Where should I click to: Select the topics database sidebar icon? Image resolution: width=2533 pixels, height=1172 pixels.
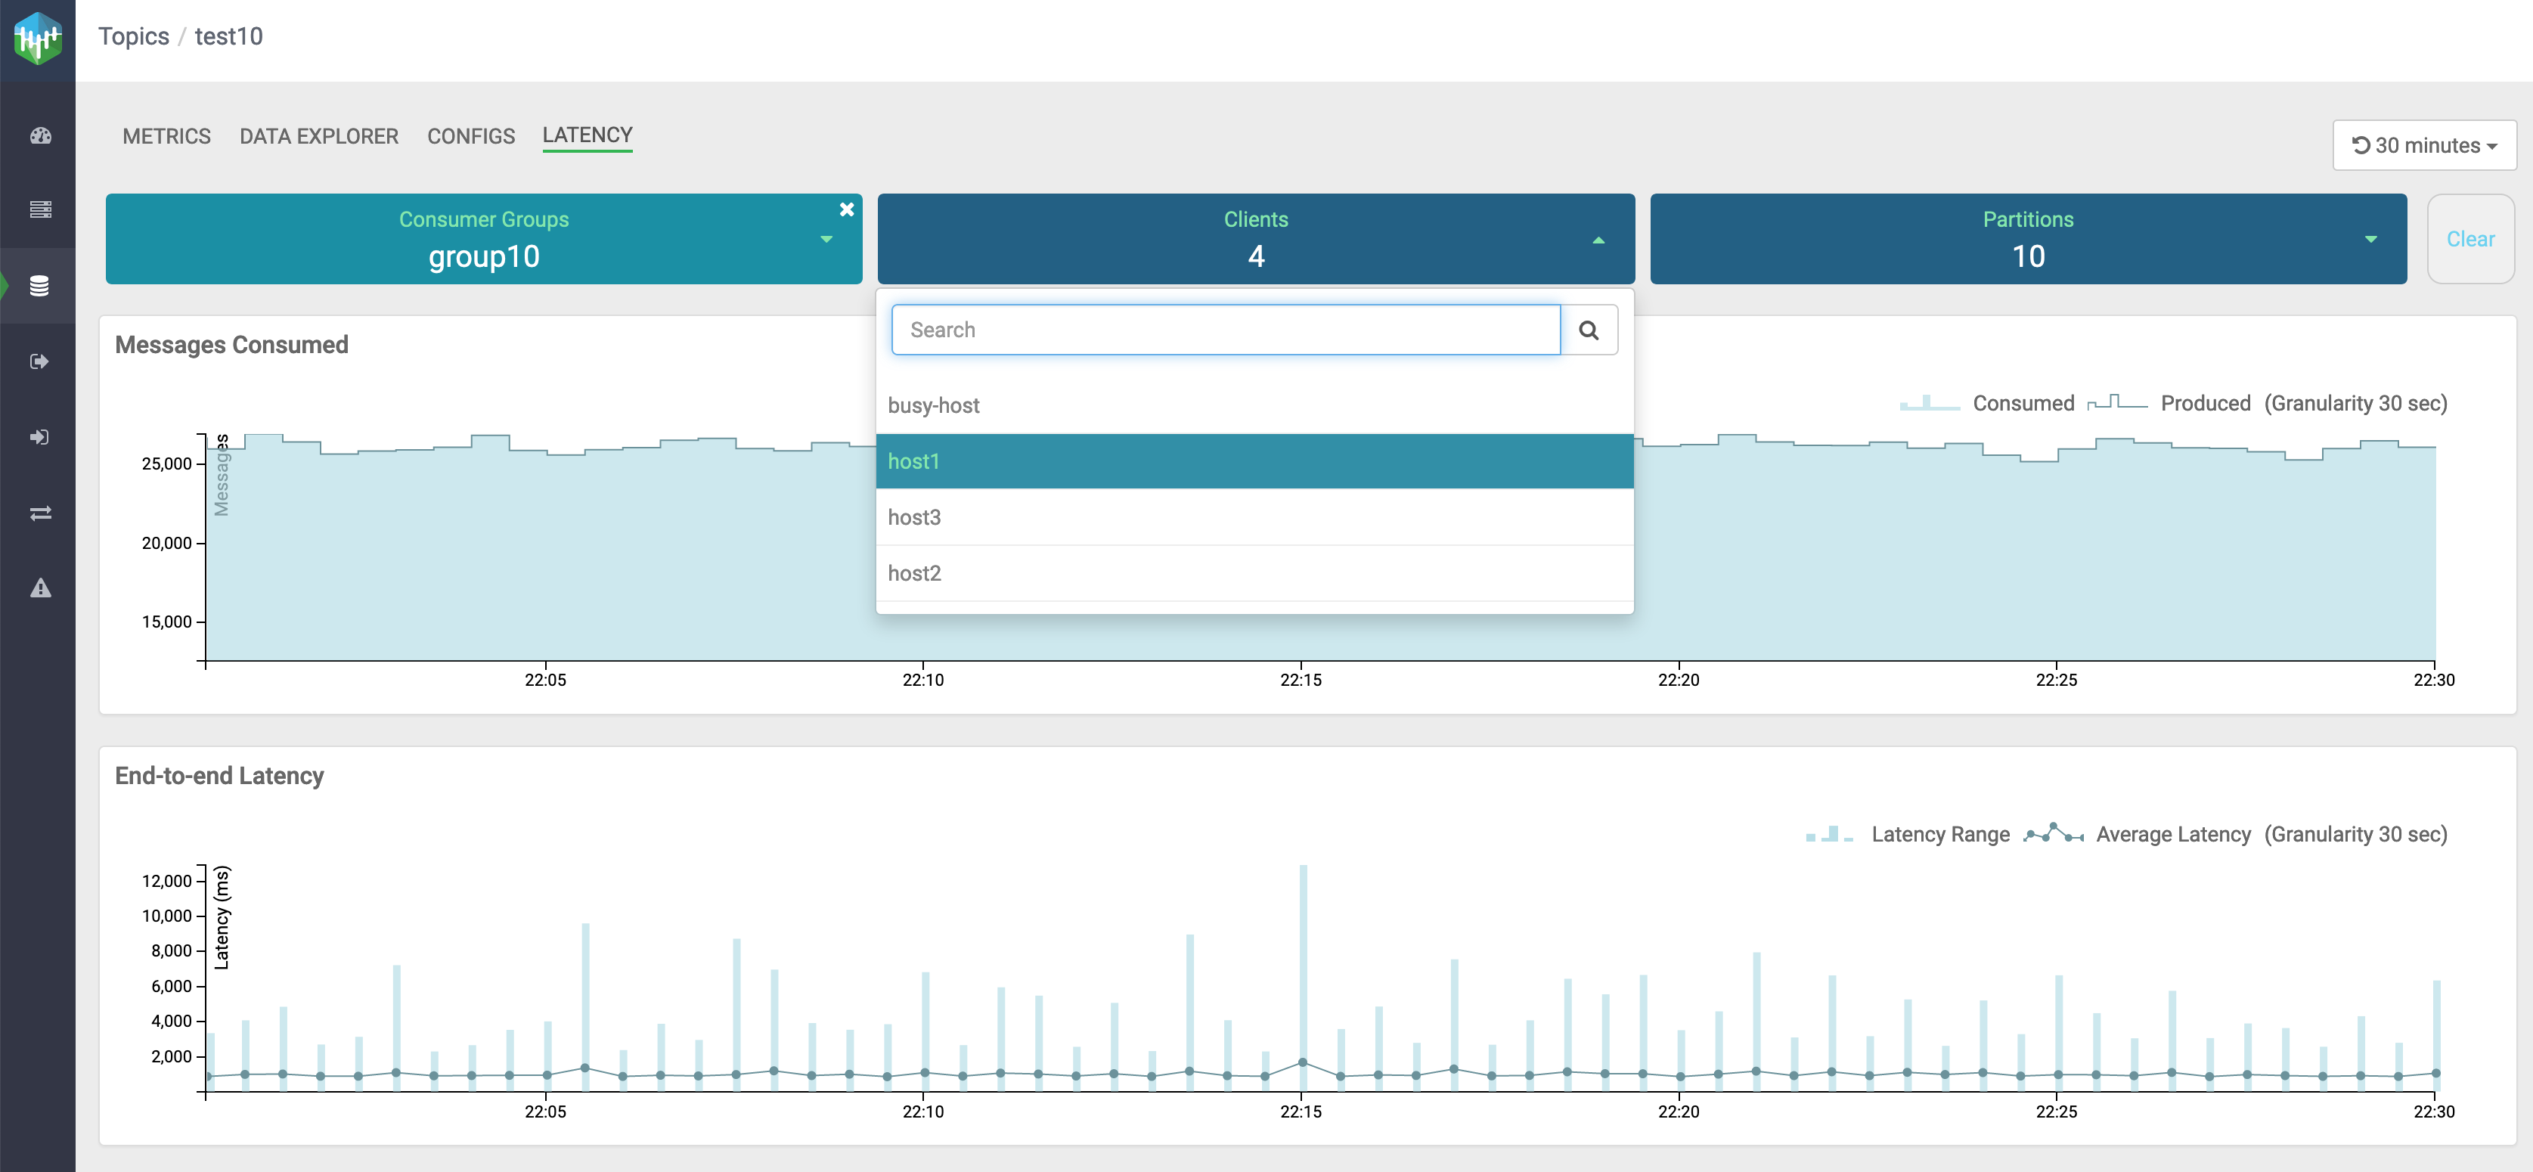(39, 286)
